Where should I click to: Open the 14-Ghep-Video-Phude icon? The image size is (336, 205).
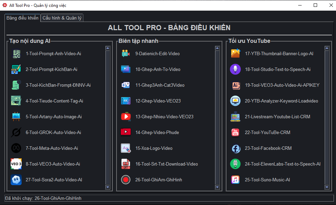pyautogui.click(x=126, y=133)
